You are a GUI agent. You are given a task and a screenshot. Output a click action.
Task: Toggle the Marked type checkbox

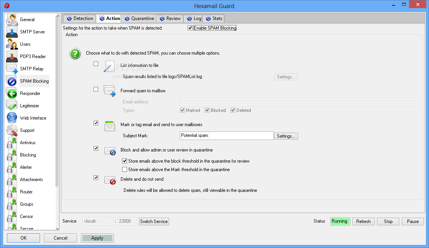(183, 110)
